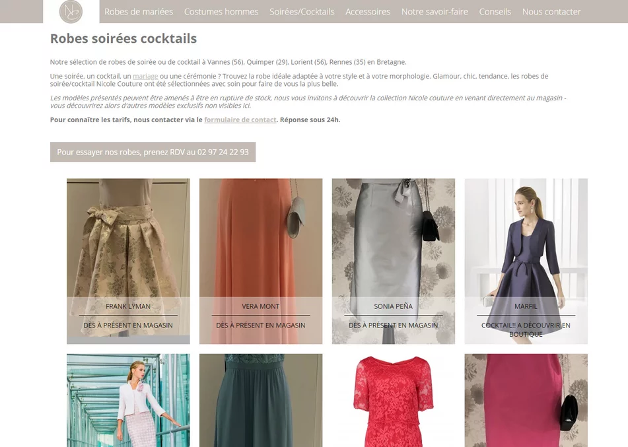Open the 'formulaire de contact' link
This screenshot has height=447, width=628.
click(x=240, y=120)
